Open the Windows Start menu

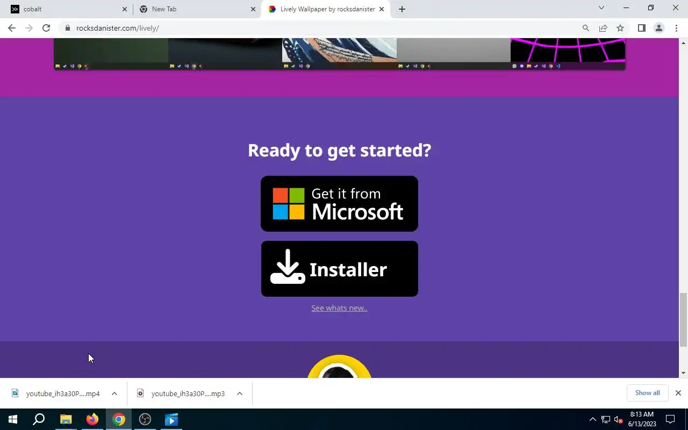tap(13, 419)
